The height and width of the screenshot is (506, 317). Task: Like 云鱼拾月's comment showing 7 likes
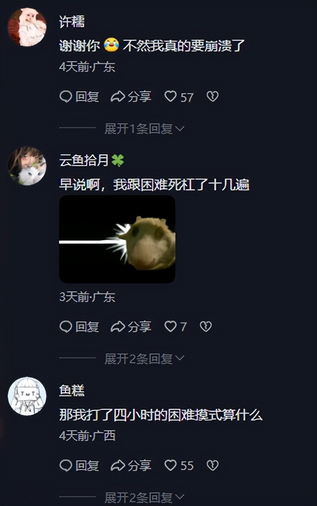click(171, 326)
